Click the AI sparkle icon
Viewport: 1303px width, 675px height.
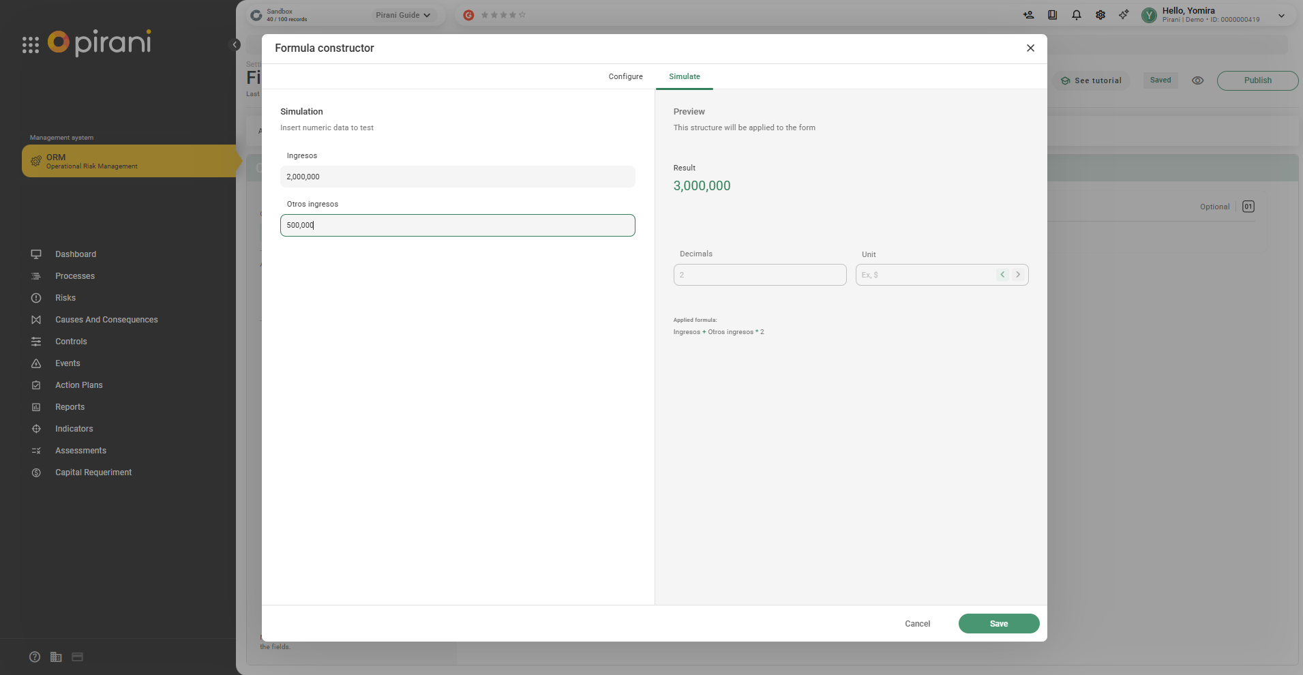[1124, 15]
